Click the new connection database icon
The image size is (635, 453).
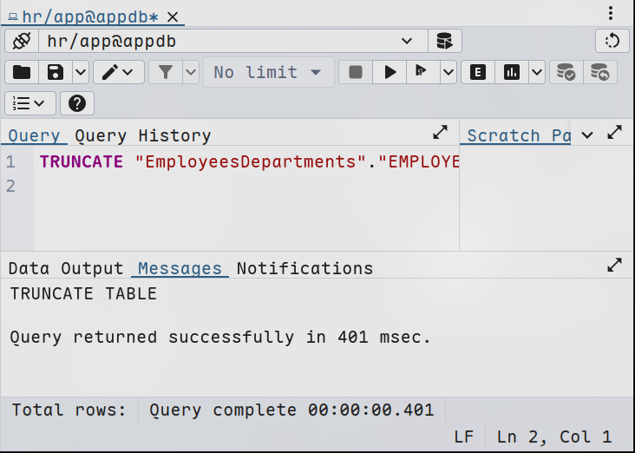coord(444,41)
